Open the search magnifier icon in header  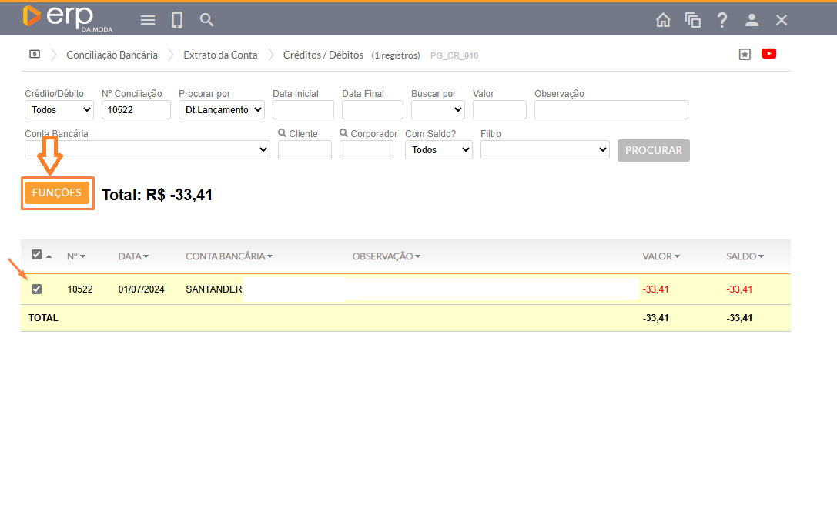(x=206, y=20)
